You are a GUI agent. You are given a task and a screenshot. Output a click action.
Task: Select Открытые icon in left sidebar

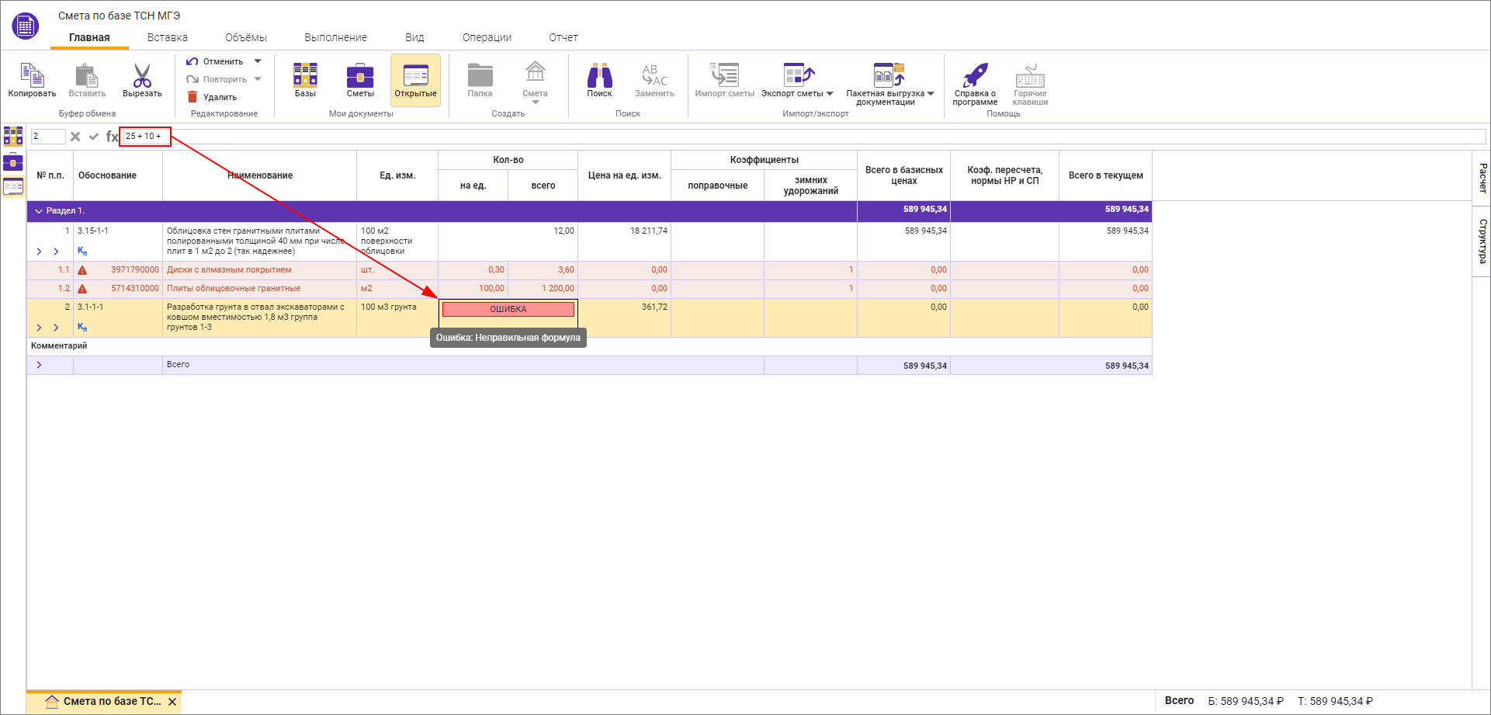point(13,186)
